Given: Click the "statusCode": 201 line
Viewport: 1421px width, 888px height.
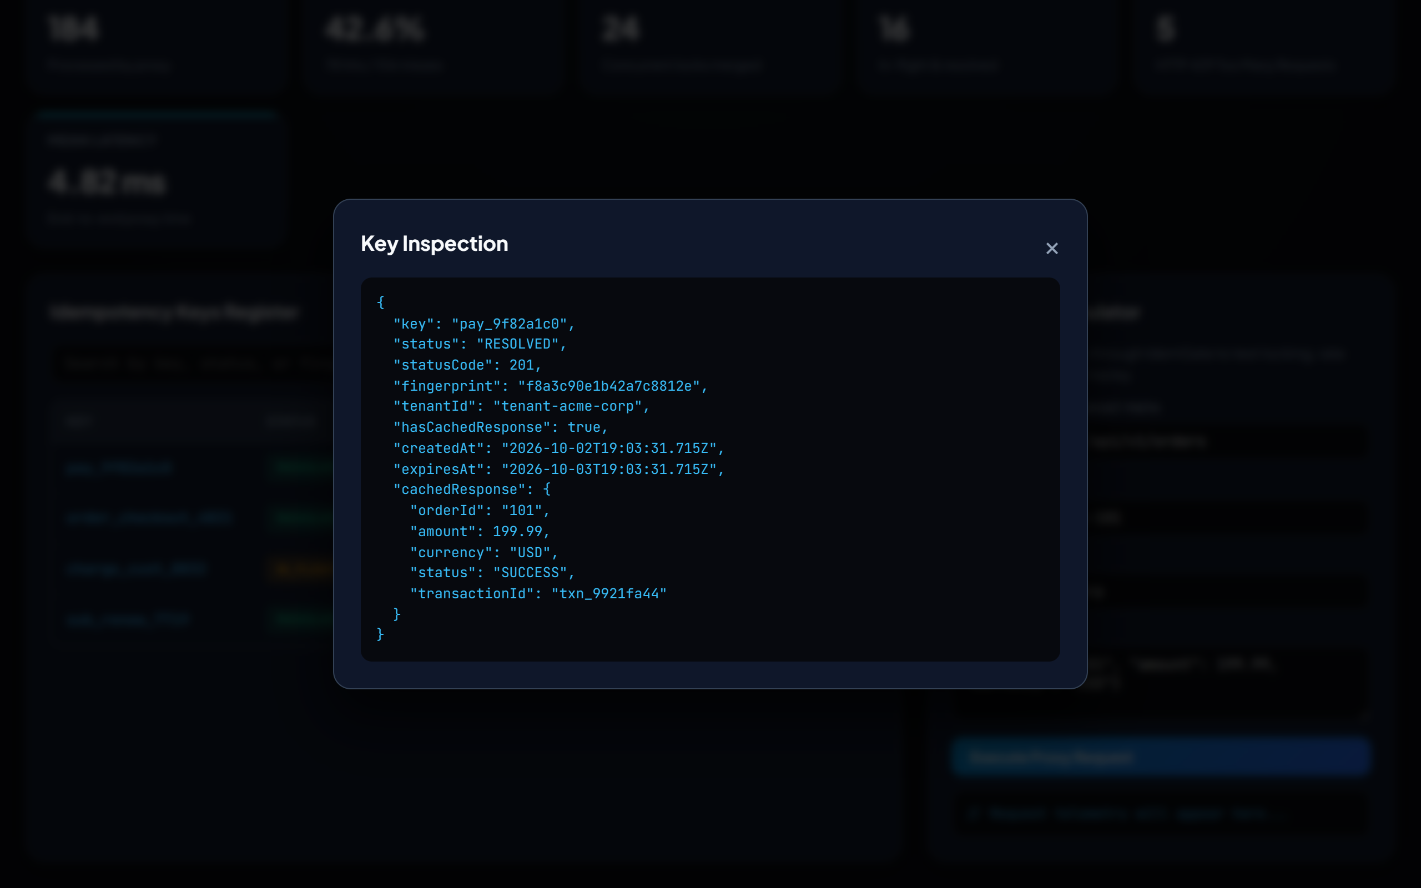Looking at the screenshot, I should (467, 365).
